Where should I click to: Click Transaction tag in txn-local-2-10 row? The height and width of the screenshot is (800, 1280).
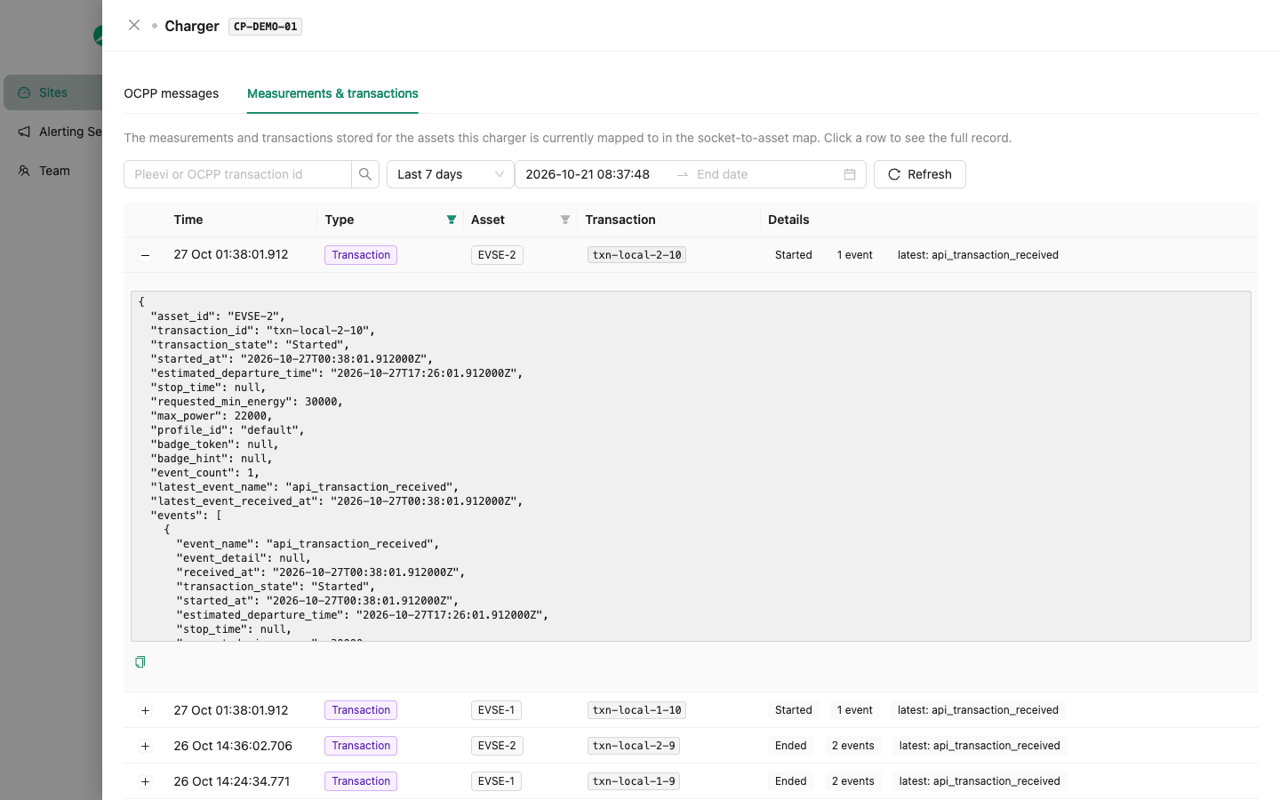[361, 255]
